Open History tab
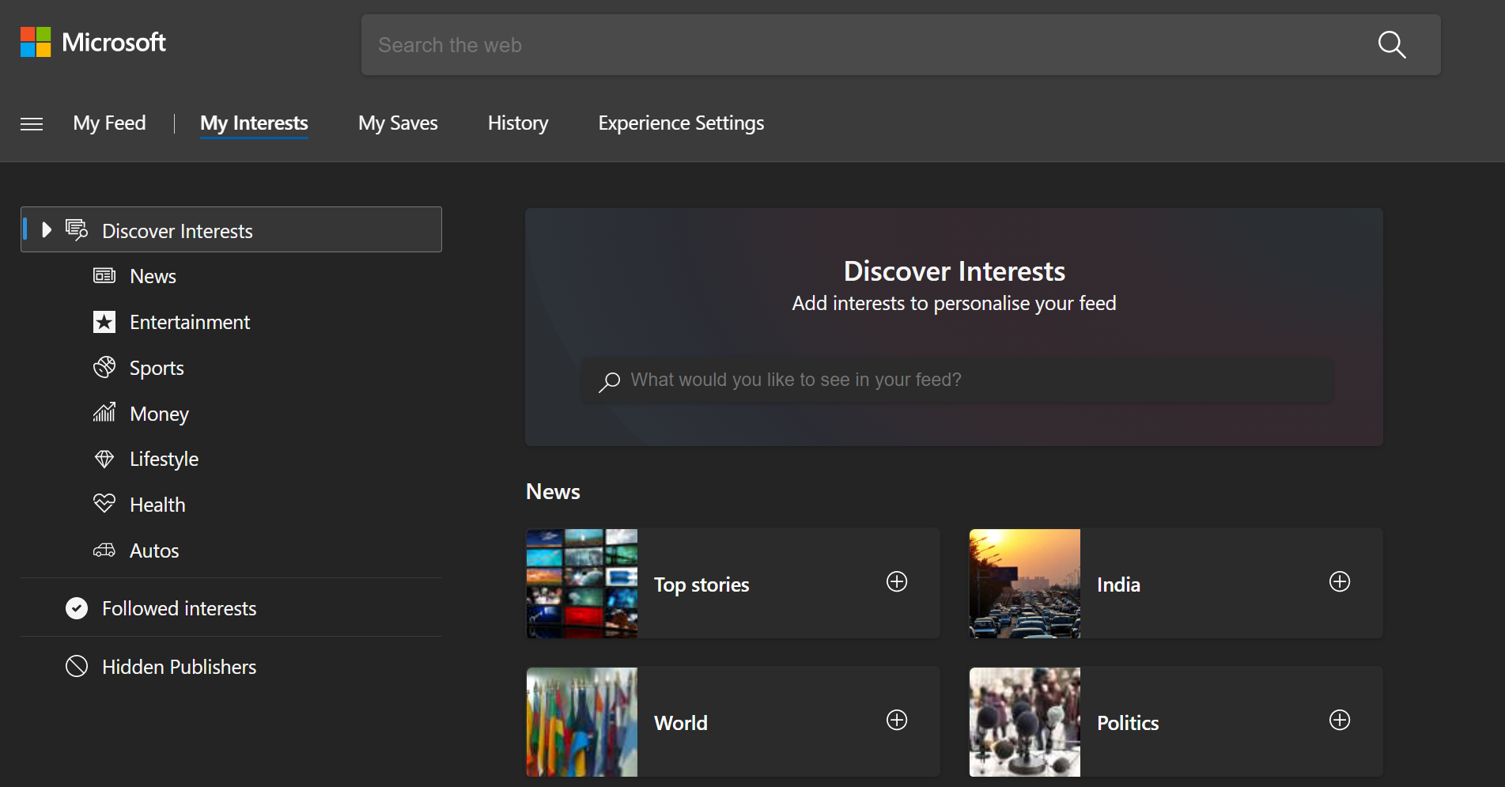Image resolution: width=1505 pixels, height=787 pixels. [518, 123]
